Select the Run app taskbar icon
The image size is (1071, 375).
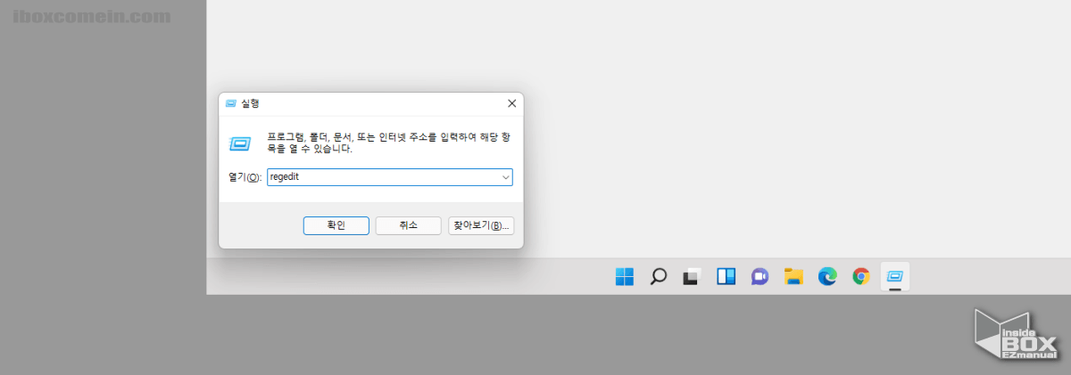click(894, 277)
